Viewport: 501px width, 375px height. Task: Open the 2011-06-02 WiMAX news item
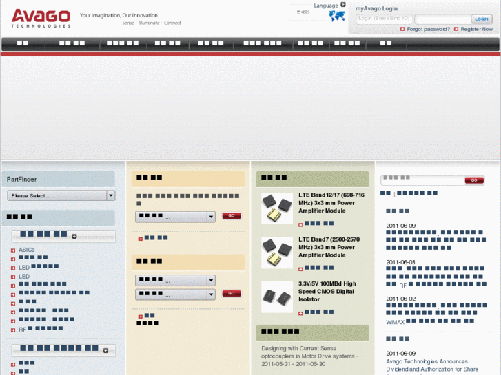pos(436,313)
